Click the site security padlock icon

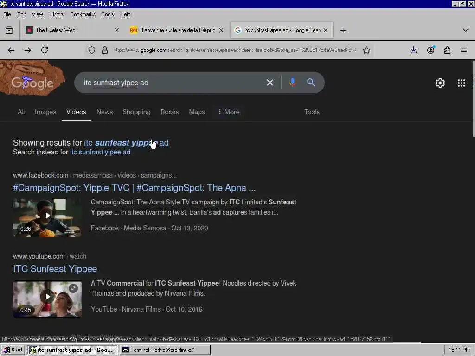click(x=105, y=50)
